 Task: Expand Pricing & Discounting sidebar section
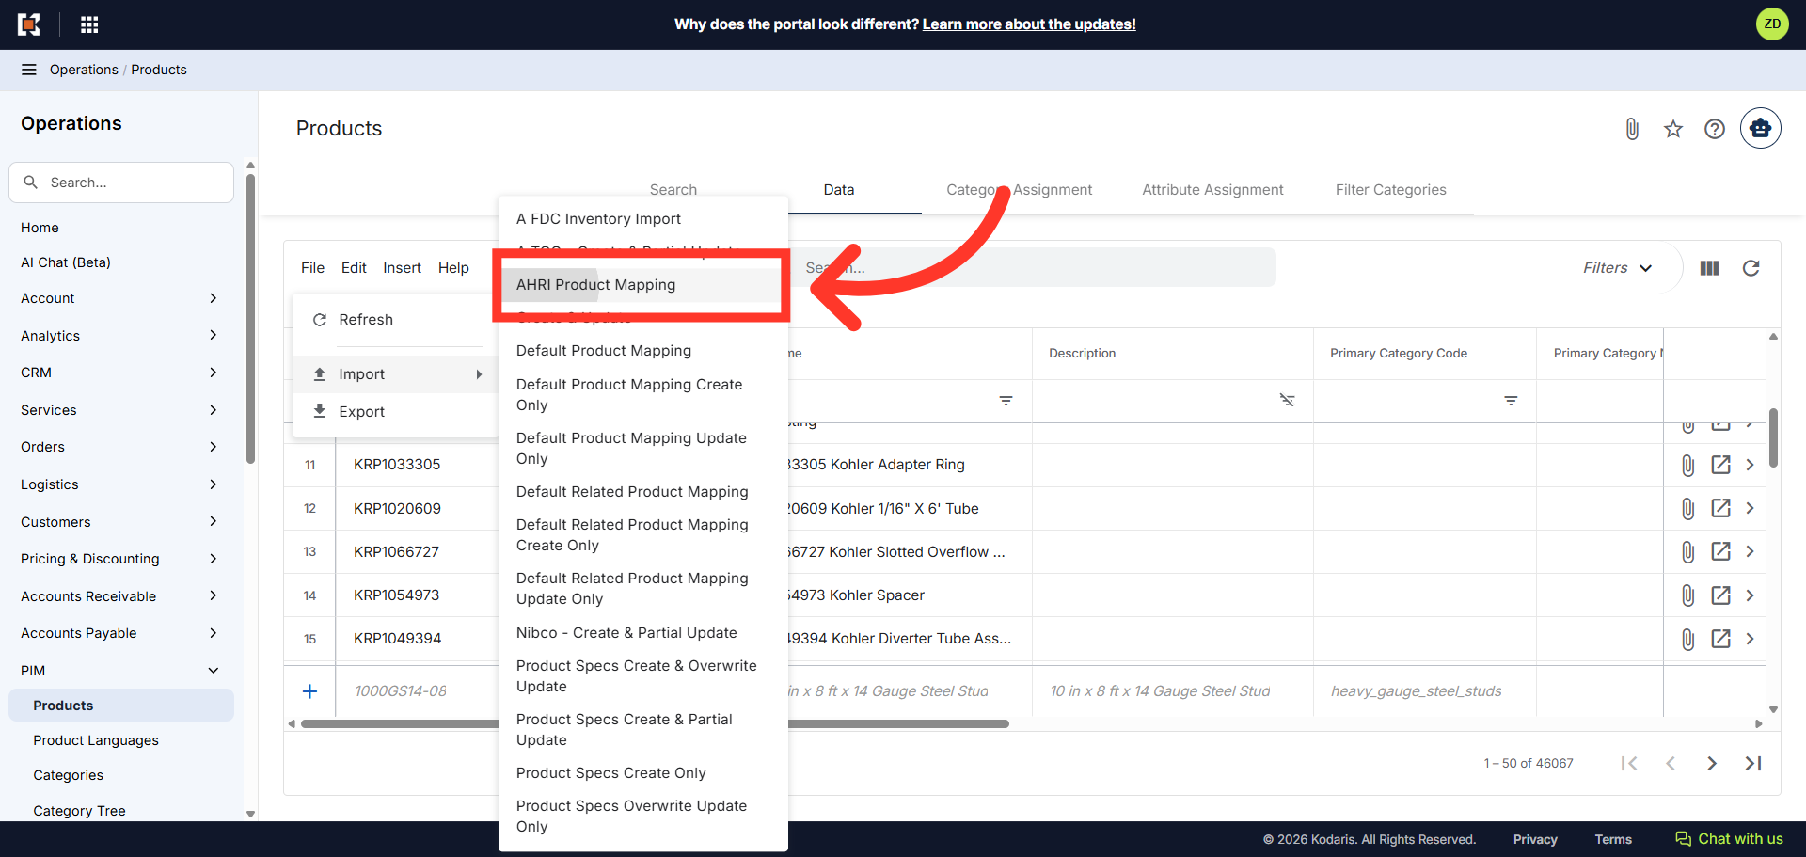point(213,559)
